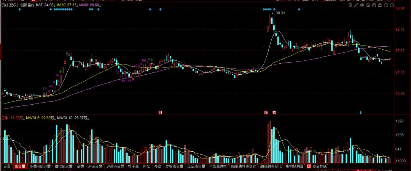The image size is (411, 171).
Task: Select the MA7: 24.98 moving average label
Action: [45, 5]
